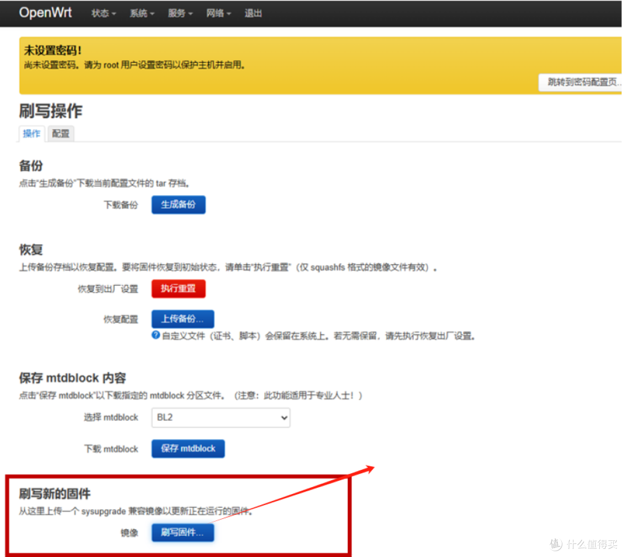The image size is (623, 557).
Task: Click the blue help icon near 自定义文件
Action: (x=156, y=335)
